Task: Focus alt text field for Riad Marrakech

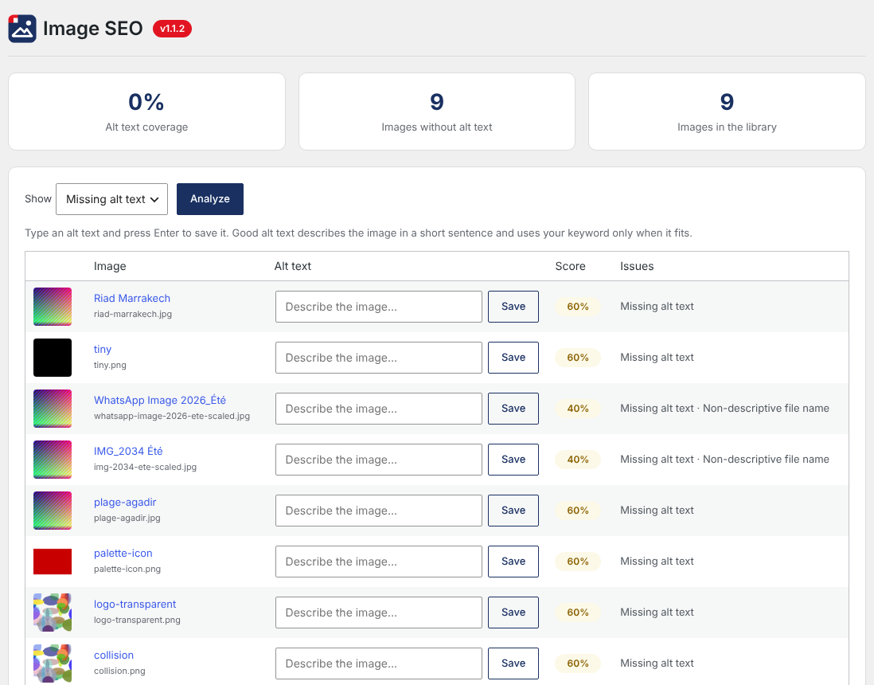Action: point(378,306)
